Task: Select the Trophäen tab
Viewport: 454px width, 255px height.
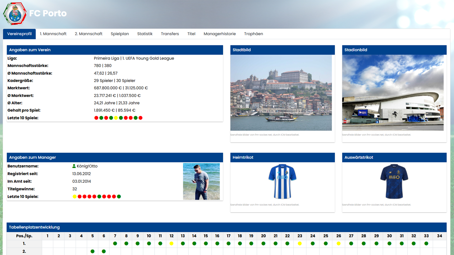Action: [x=253, y=34]
